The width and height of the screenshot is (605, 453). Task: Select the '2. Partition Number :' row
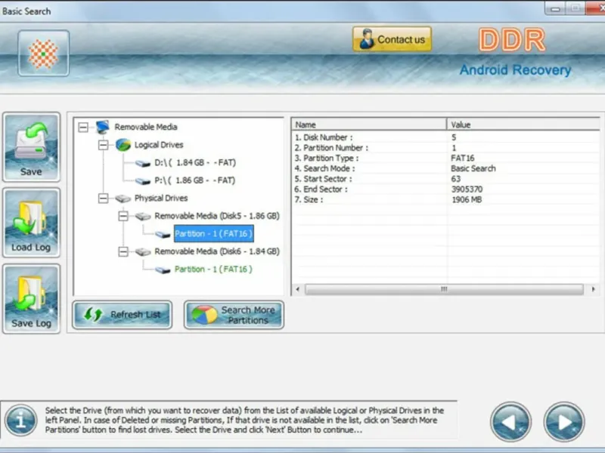(x=445, y=147)
